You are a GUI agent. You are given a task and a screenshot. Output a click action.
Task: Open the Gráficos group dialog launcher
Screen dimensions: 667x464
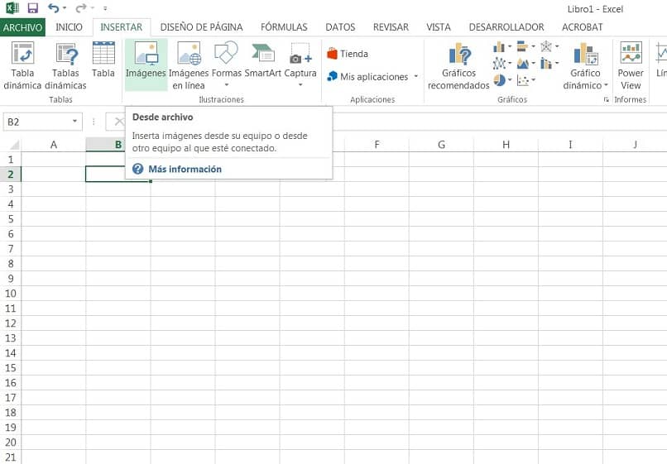(606, 99)
